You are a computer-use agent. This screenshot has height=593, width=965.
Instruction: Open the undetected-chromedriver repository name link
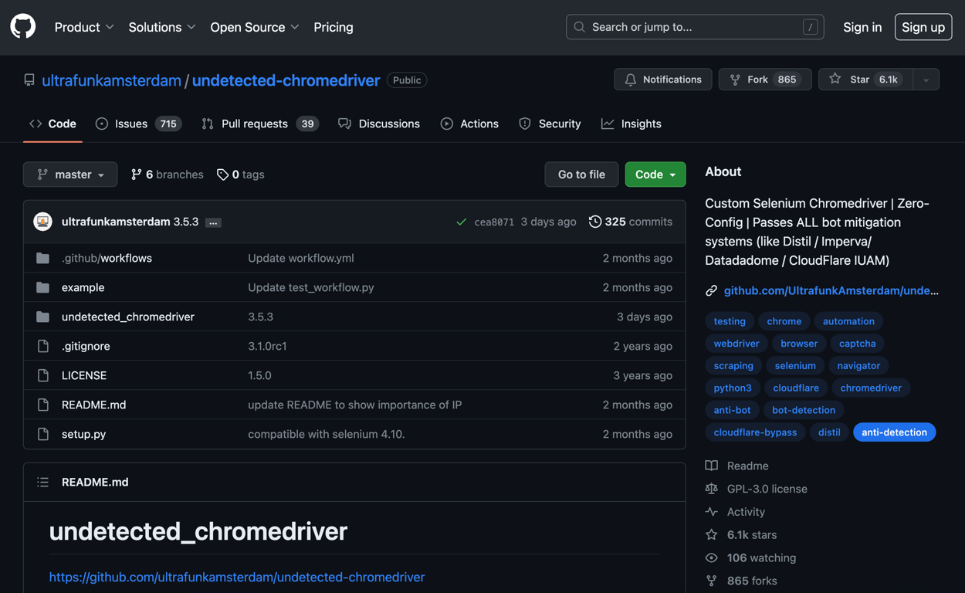(x=286, y=80)
